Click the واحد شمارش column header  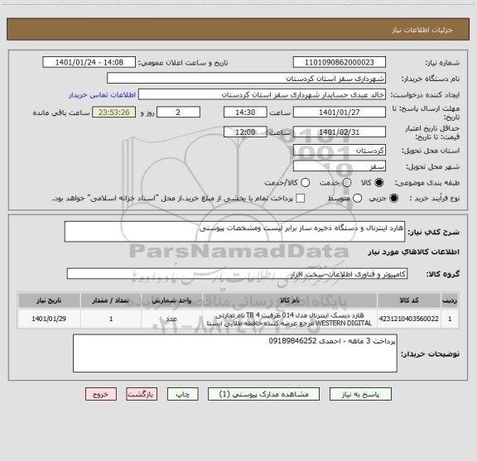coord(171,300)
